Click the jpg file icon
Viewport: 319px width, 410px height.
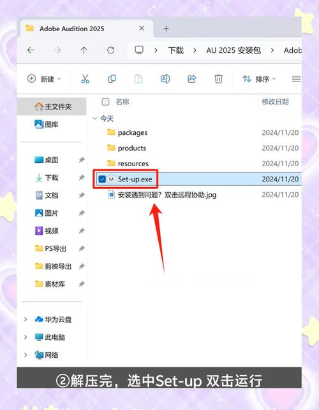pyautogui.click(x=112, y=195)
